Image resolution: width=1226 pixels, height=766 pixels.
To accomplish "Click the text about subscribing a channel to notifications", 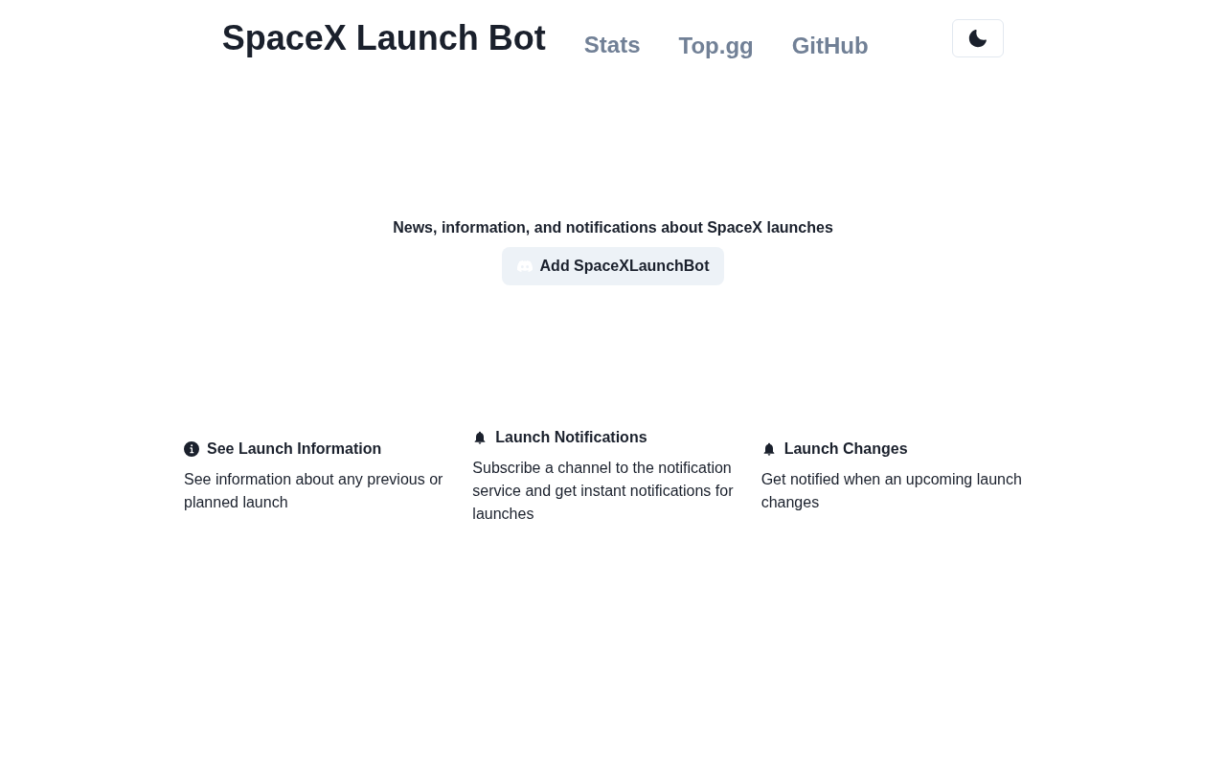I will (603, 491).
